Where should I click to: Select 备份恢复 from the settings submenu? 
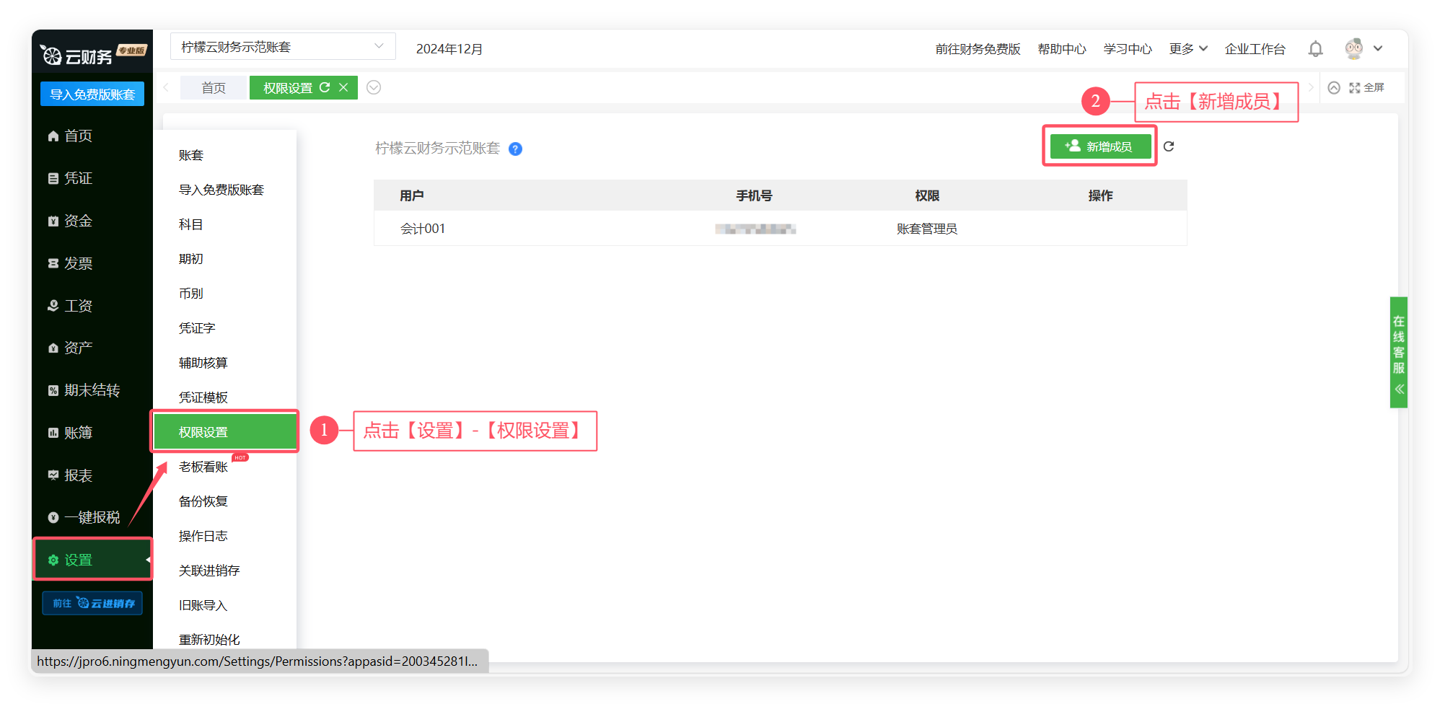[x=203, y=501]
